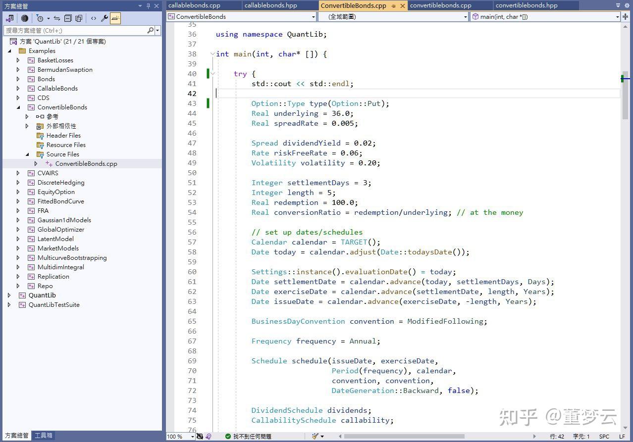Viewport: 633px width, 442px height.
Task: Click the Header Files folder
Action: [x=63, y=136]
